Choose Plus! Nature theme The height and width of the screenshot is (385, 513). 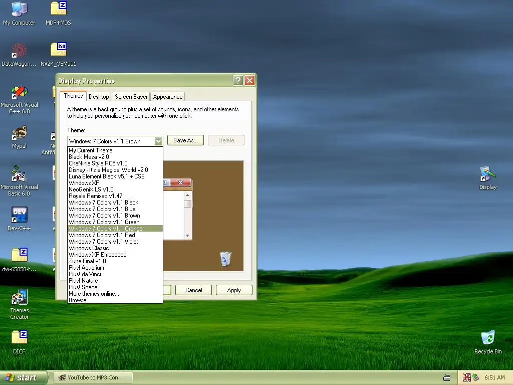point(115,281)
